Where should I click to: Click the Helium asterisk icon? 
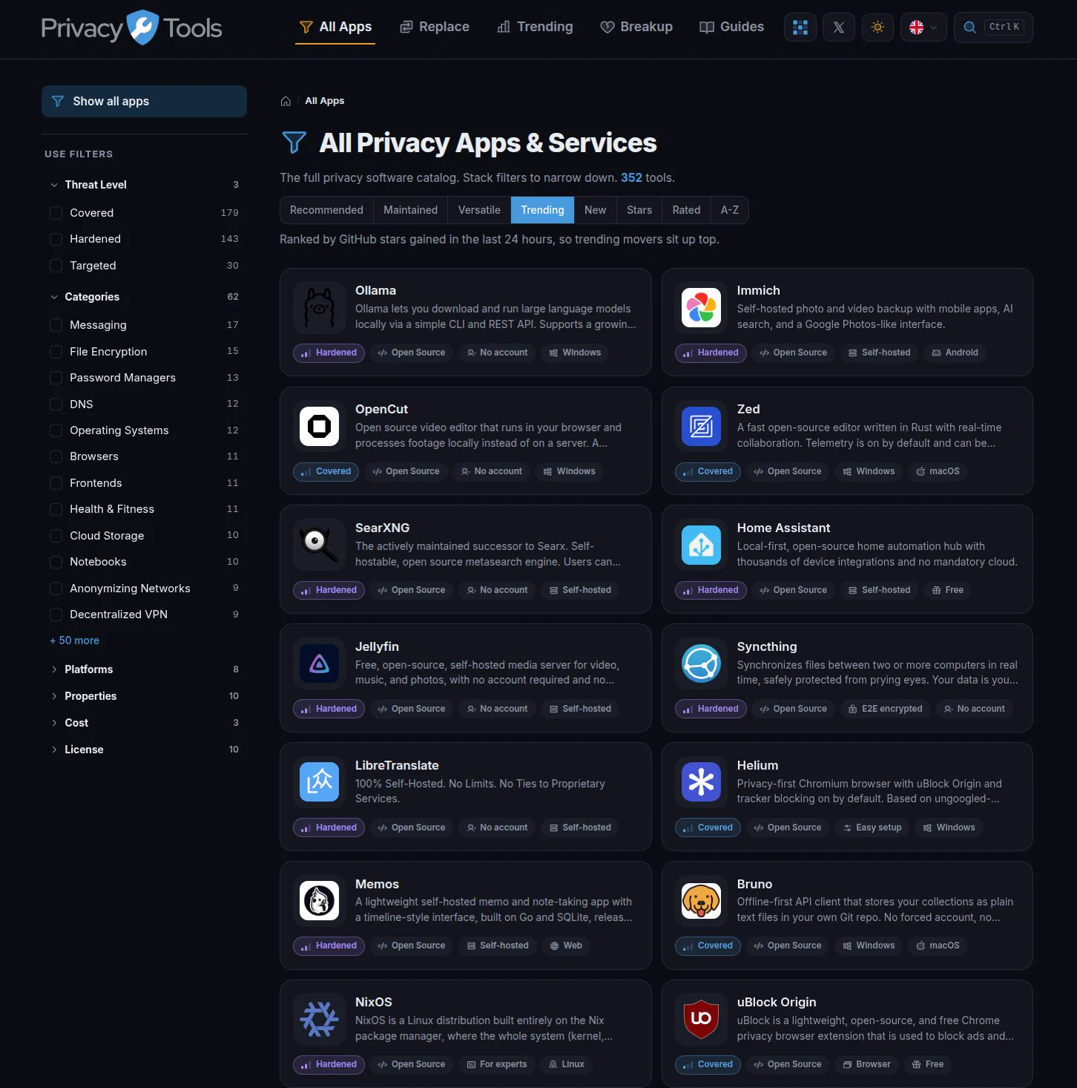[701, 782]
